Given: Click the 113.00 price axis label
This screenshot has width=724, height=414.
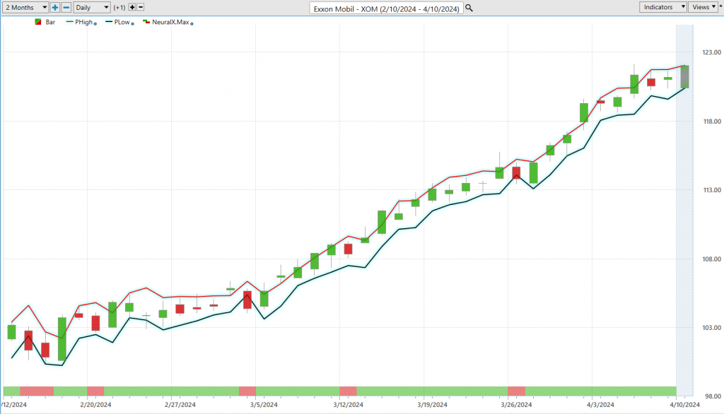Looking at the screenshot, I should click(711, 190).
